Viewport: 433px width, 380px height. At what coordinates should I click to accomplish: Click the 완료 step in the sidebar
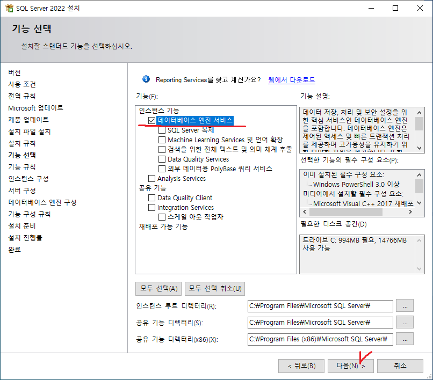15,250
